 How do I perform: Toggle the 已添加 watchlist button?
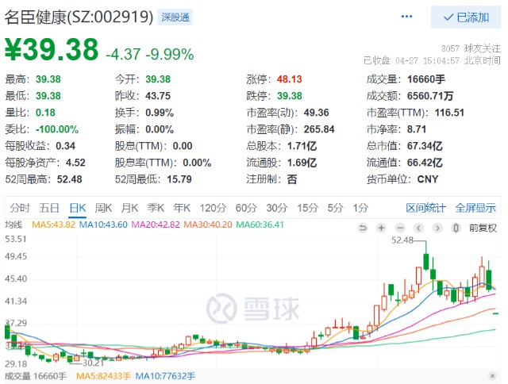(x=465, y=17)
